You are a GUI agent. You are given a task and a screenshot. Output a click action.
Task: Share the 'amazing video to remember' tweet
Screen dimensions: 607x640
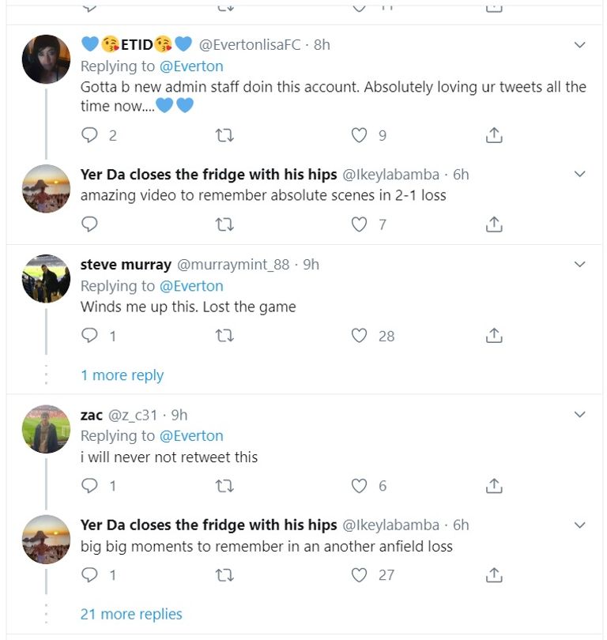tap(493, 224)
